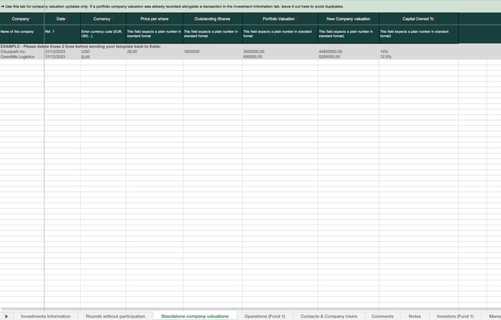Select the Portfolio Valuation header cell

click(x=280, y=18)
